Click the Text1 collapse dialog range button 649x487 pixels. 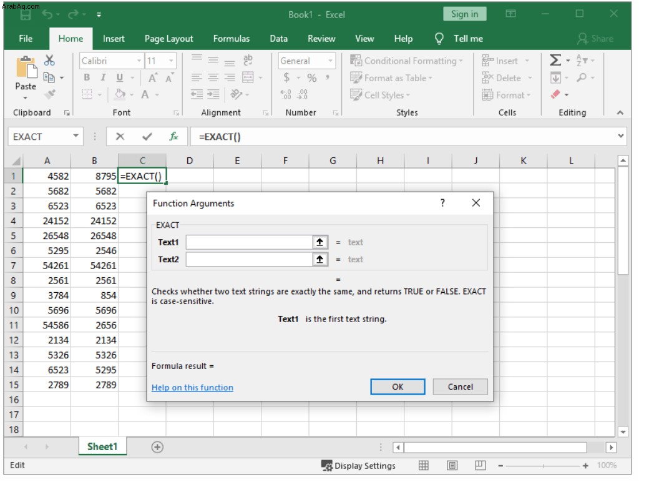tap(320, 242)
